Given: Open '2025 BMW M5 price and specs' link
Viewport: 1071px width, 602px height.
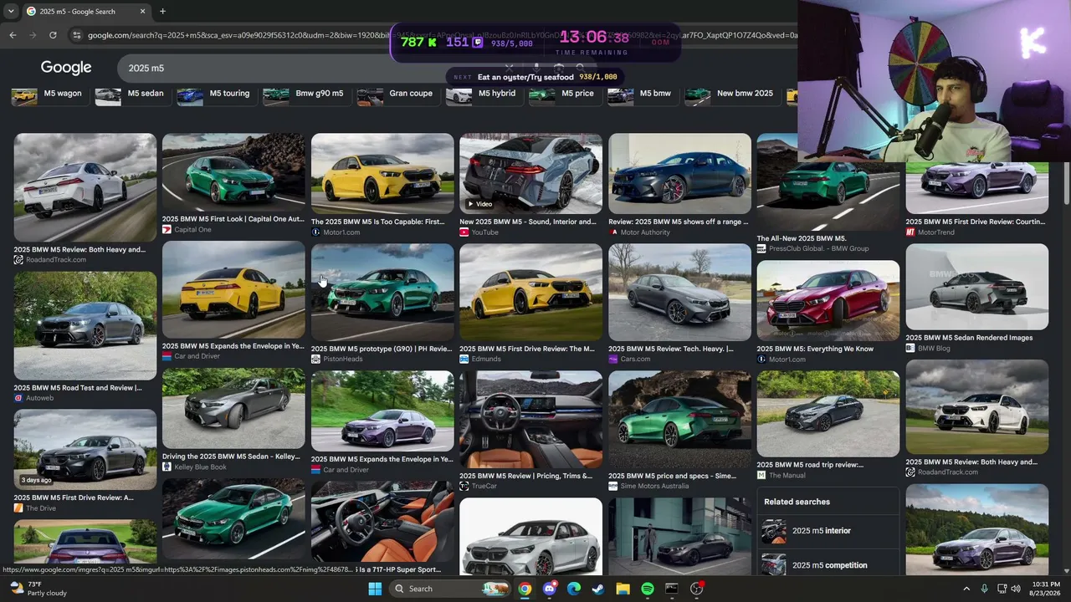Looking at the screenshot, I should (x=672, y=477).
